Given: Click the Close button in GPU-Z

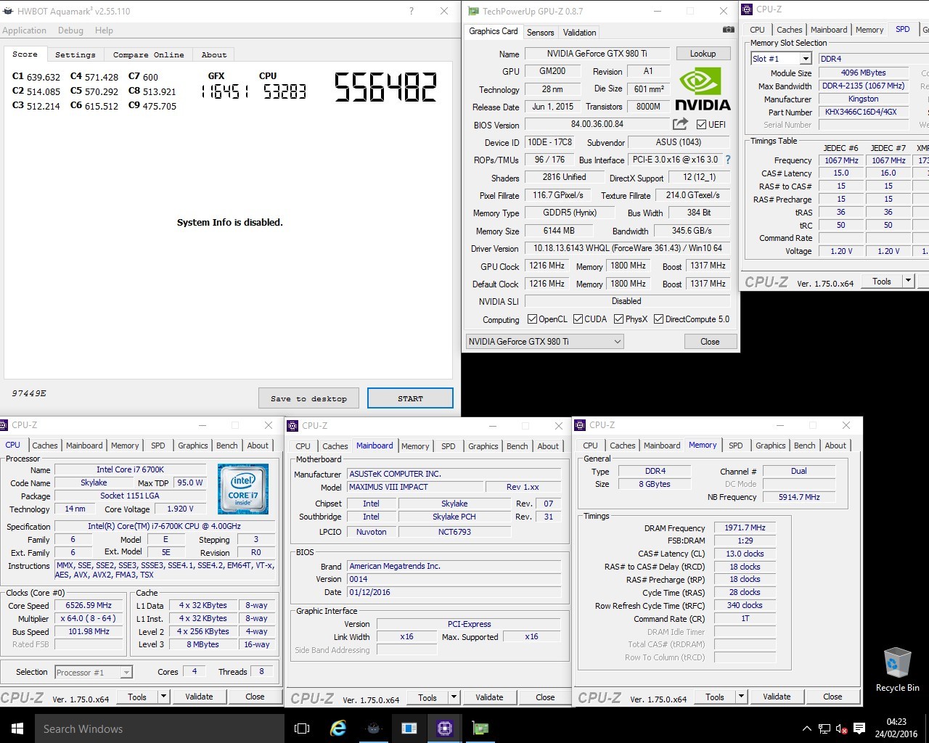Looking at the screenshot, I should click(x=710, y=342).
